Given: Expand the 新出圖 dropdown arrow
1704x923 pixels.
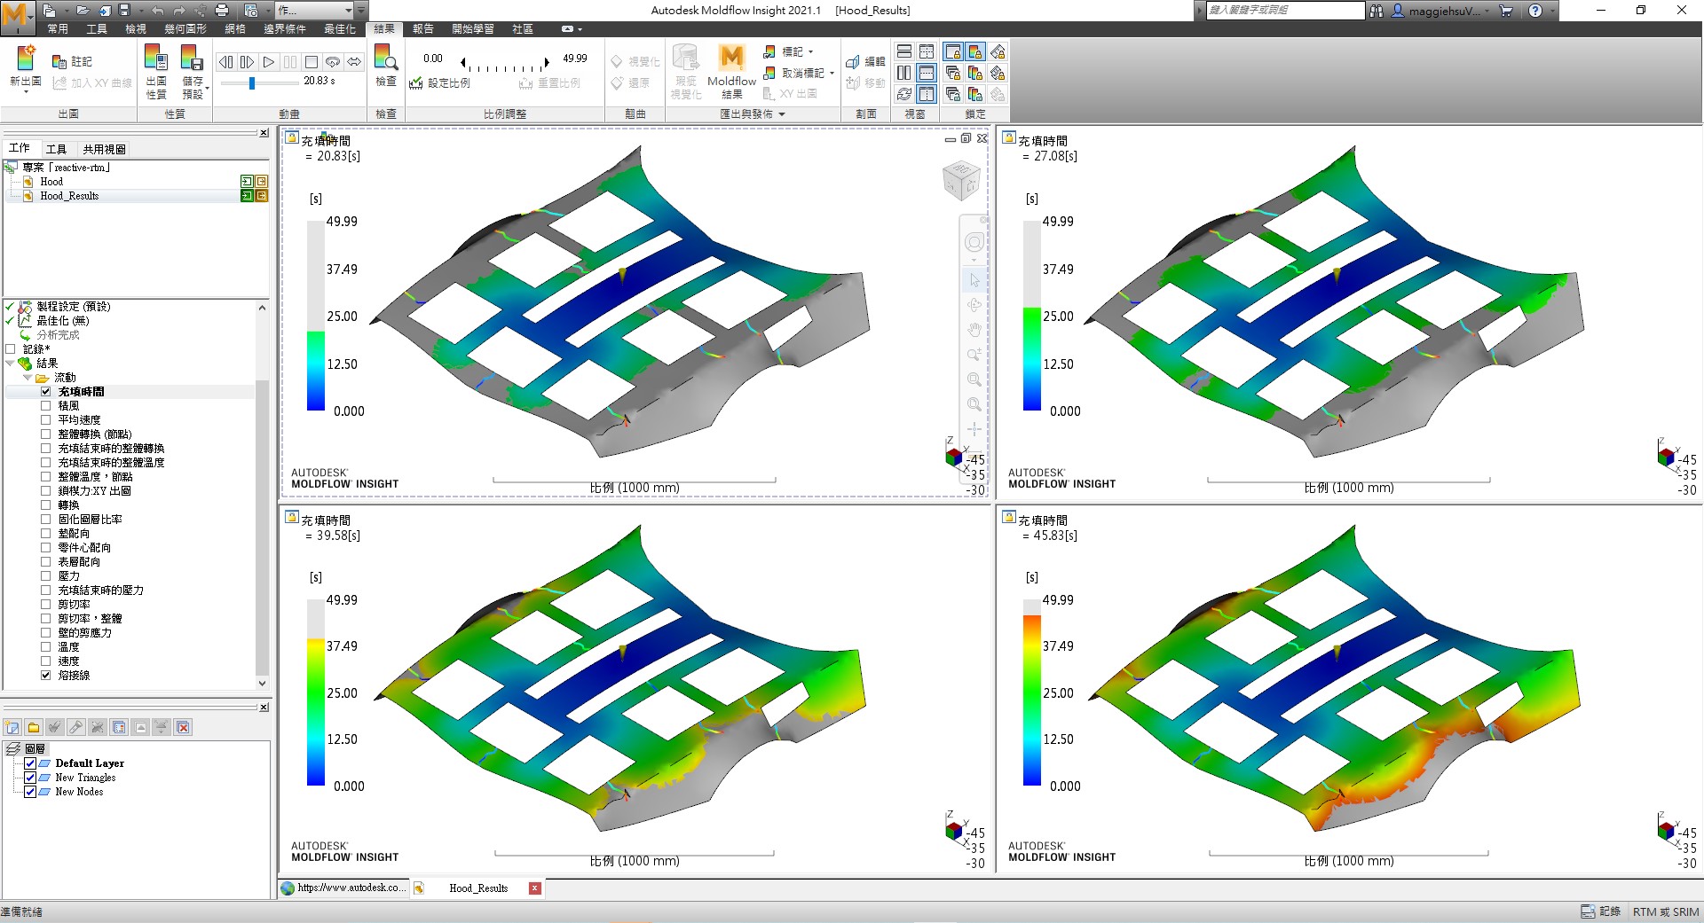Looking at the screenshot, I should (x=26, y=92).
